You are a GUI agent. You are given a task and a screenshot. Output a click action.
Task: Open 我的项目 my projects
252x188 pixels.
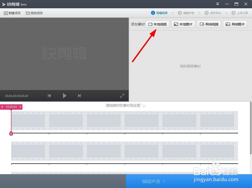[x=34, y=13]
